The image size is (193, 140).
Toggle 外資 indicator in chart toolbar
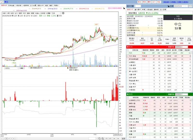pos(8,13)
